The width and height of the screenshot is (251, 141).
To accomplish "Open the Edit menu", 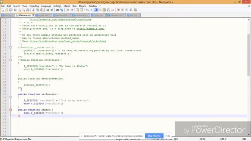I will tap(9, 6).
